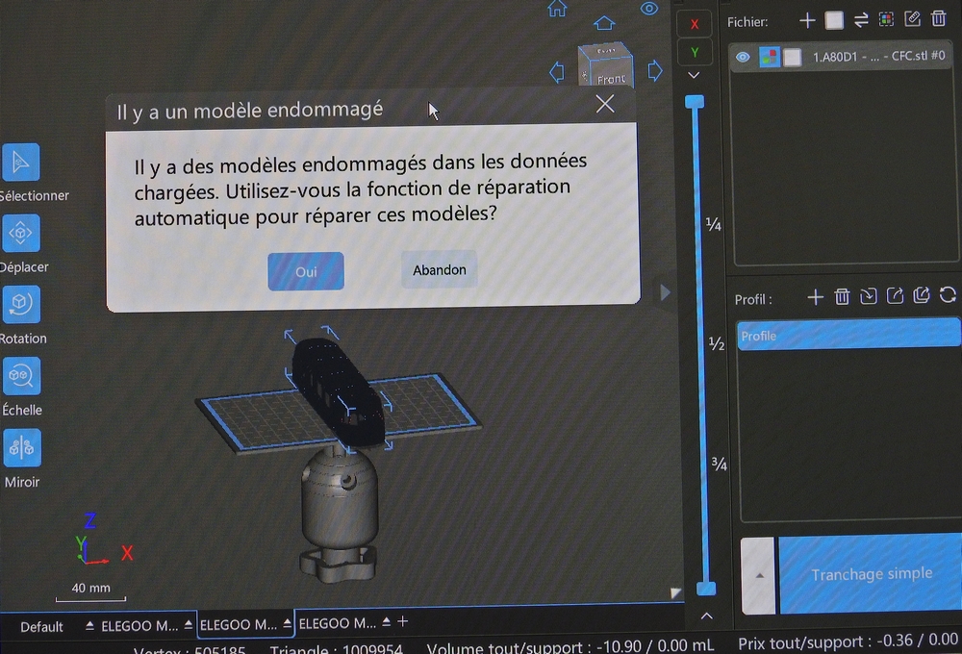Click the export-all profiles icon

(x=921, y=295)
